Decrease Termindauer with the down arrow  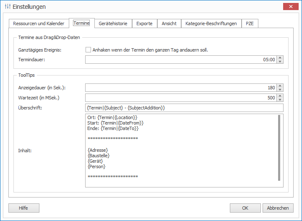click(x=280, y=62)
